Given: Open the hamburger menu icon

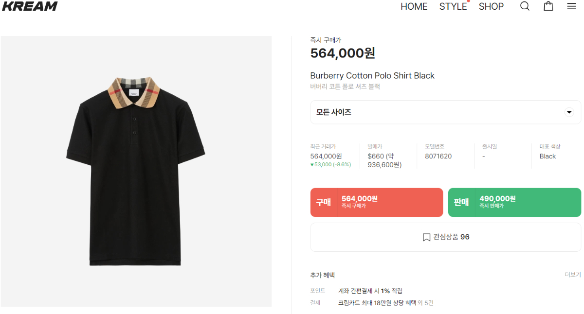Looking at the screenshot, I should pyautogui.click(x=571, y=6).
